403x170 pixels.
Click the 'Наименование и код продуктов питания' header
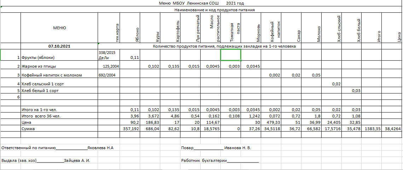point(215,10)
